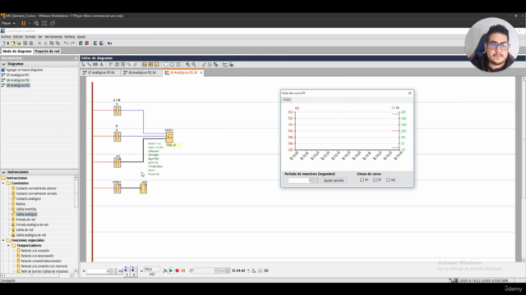Select the text annotation A tool
The image size is (526, 295).
click(101, 65)
